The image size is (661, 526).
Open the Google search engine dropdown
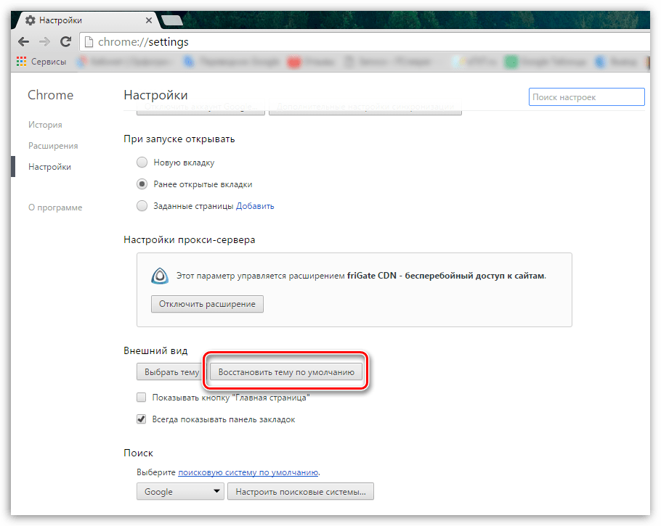point(180,491)
